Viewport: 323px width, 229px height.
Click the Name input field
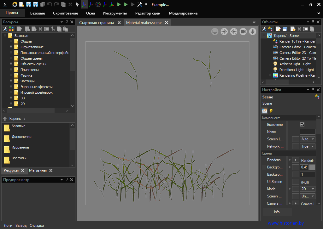point(307,132)
